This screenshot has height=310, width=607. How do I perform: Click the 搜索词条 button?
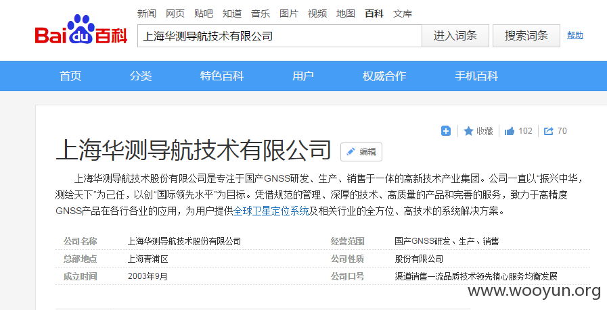(x=526, y=36)
